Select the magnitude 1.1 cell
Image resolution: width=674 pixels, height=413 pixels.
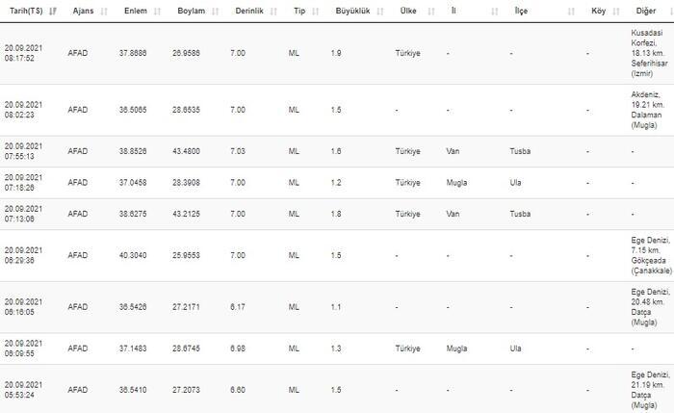336,307
